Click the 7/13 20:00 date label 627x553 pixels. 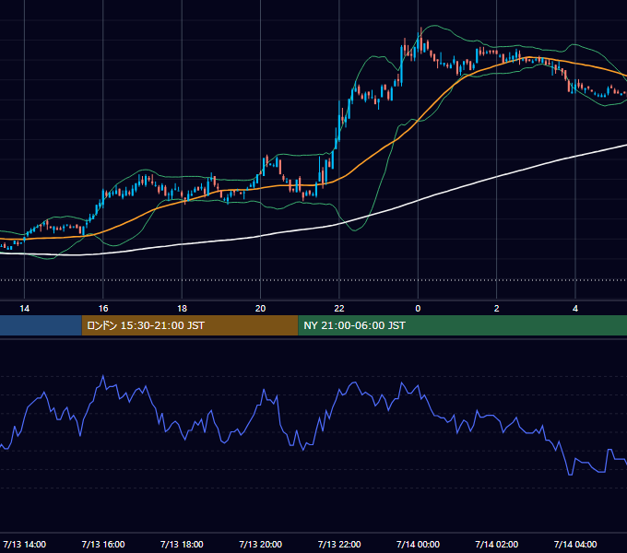pyautogui.click(x=260, y=544)
